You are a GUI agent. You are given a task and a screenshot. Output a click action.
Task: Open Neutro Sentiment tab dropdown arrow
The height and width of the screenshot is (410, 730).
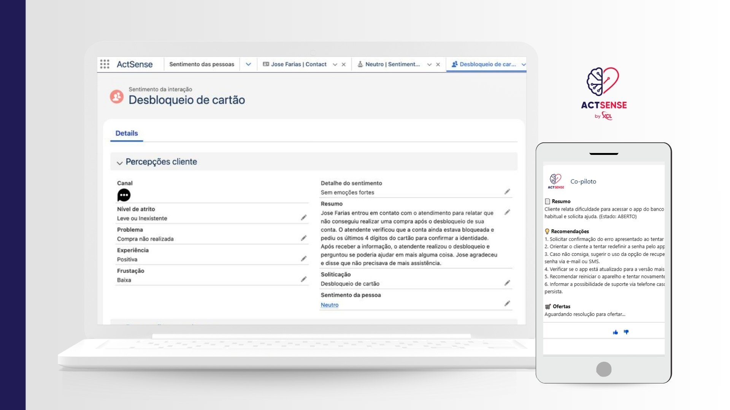pos(429,65)
